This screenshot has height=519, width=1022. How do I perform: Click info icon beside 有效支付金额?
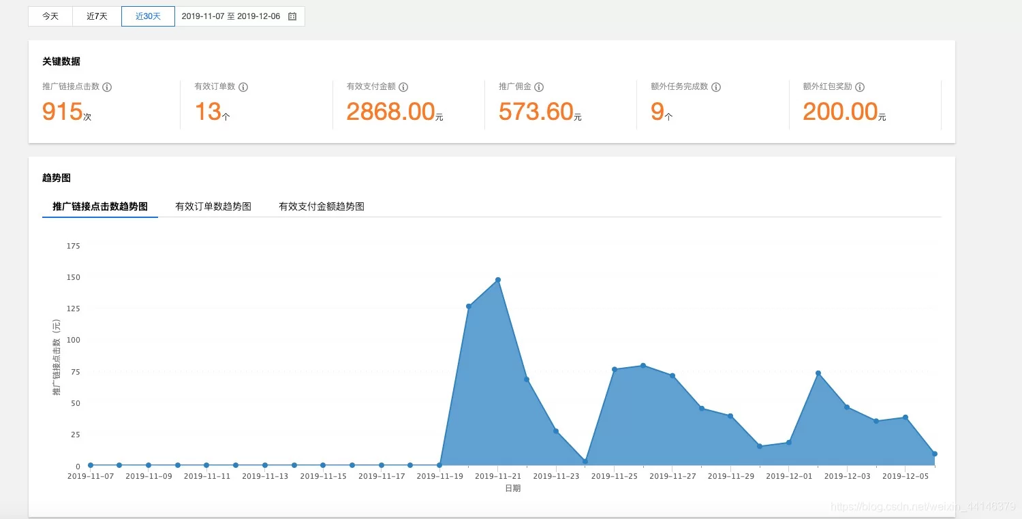(403, 87)
